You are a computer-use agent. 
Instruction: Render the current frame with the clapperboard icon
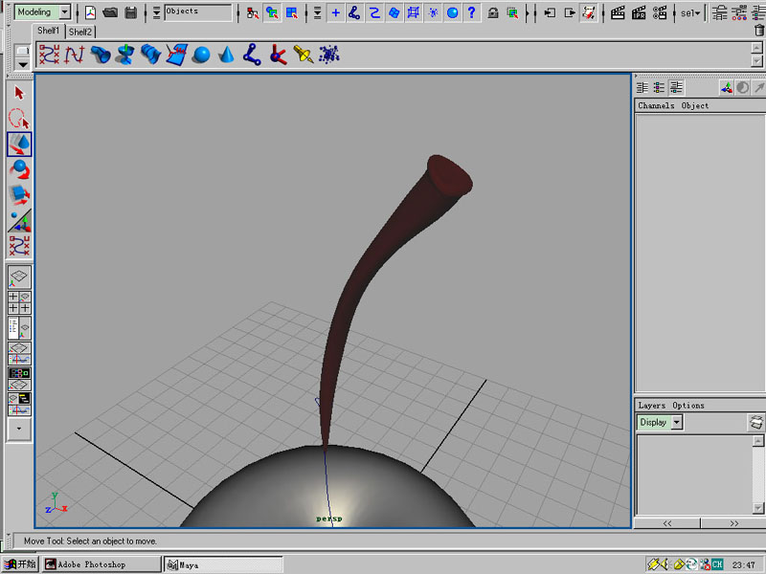(618, 12)
